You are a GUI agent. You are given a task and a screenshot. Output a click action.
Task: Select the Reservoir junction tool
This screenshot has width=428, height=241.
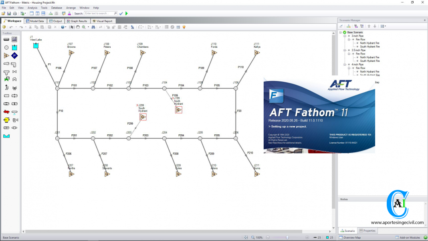click(x=14, y=47)
